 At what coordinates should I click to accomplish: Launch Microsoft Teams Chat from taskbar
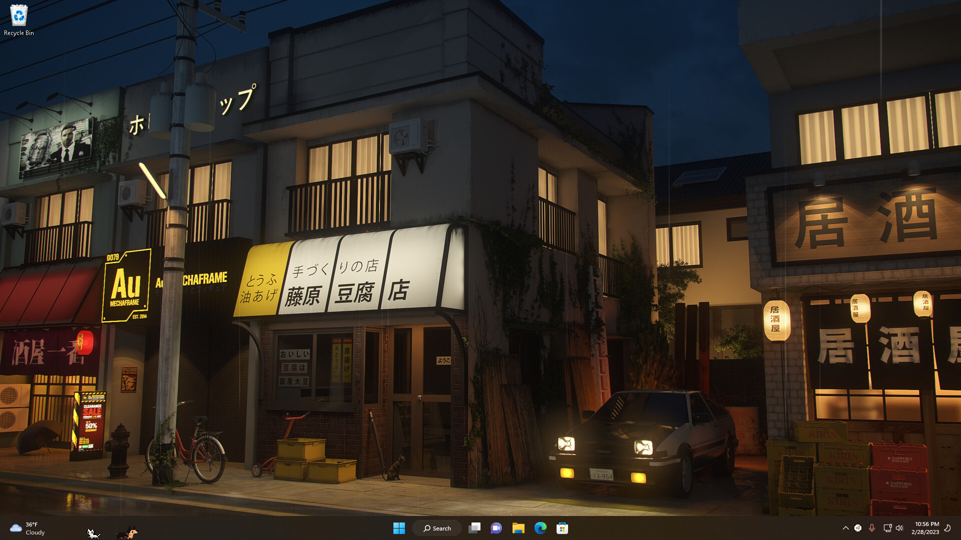496,528
